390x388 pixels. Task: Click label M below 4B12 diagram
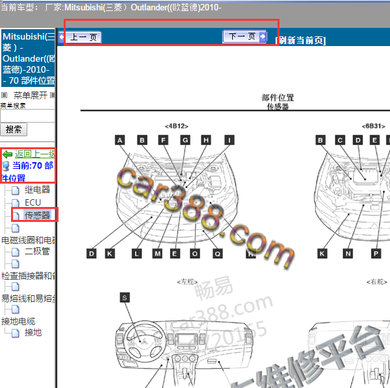tap(158, 254)
